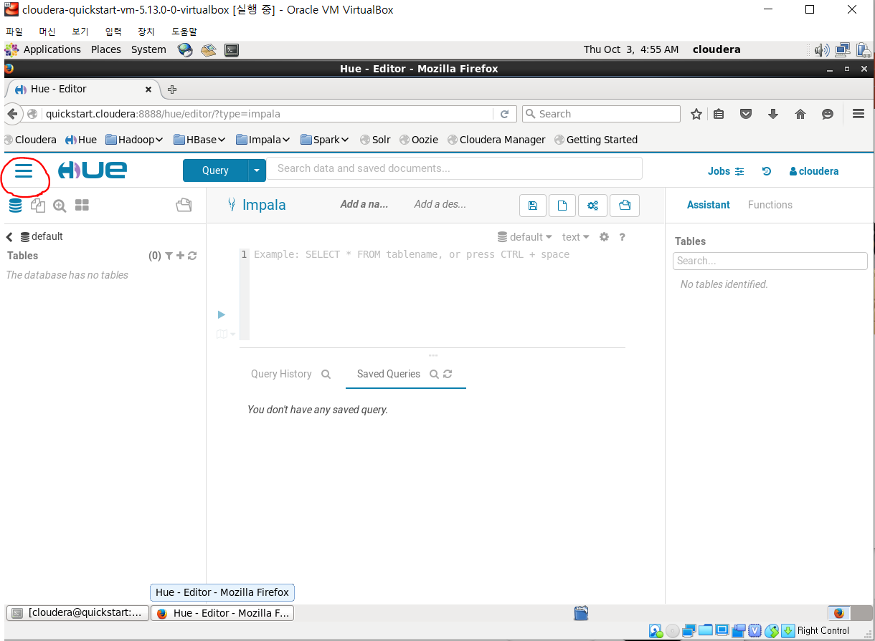Close the Hue - Editor tab
The image size is (875, 641).
click(x=148, y=90)
